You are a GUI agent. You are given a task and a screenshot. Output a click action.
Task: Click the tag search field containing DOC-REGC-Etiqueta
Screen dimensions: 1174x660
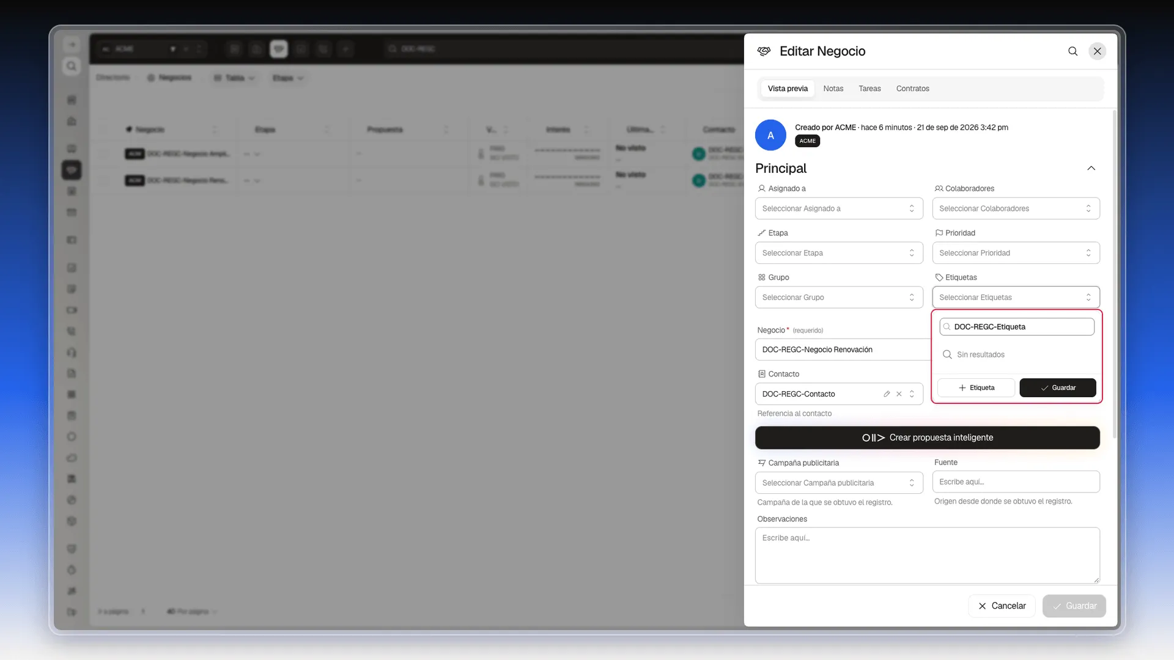(x=1017, y=327)
